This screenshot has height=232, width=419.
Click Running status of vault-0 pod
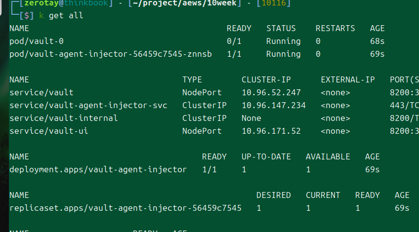284,41
